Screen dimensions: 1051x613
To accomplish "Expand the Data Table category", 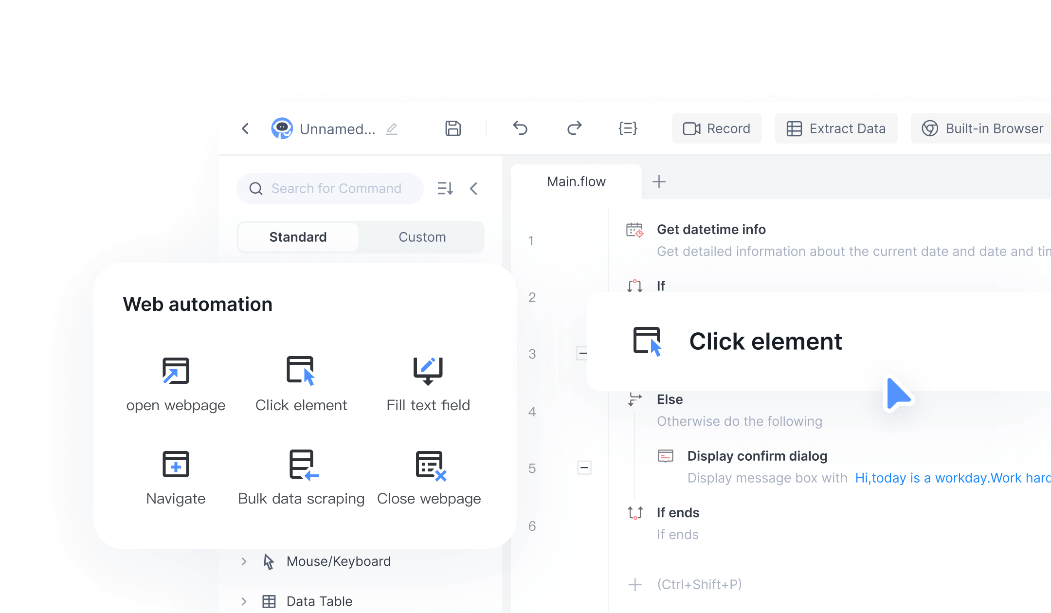I will (244, 601).
